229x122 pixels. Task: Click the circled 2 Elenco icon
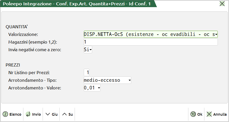5,114
